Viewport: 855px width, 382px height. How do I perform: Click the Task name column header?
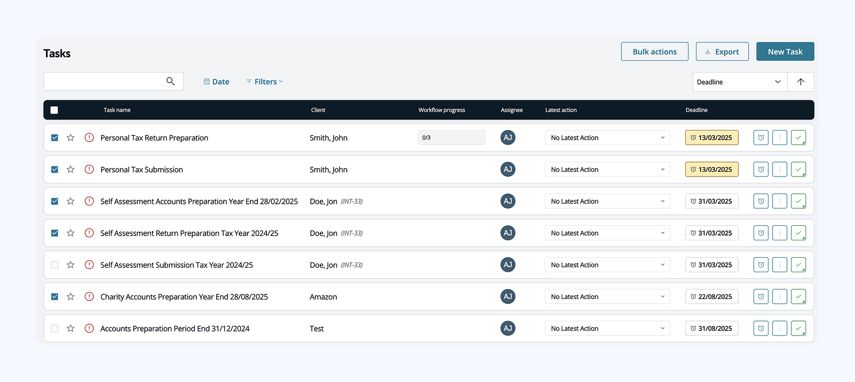(117, 110)
